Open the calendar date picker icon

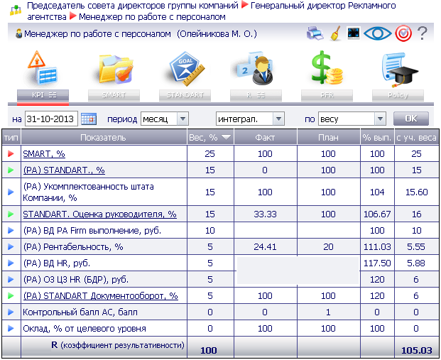pos(89,119)
